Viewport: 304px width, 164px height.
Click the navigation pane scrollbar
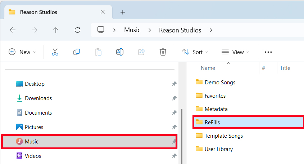point(182,136)
